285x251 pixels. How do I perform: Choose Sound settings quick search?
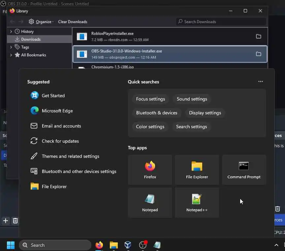coord(192,99)
